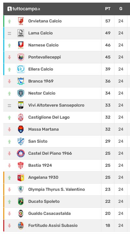This screenshot has width=130, height=235.
Task: Select the Ellera Calcio logo icon
Action: pos(21,69)
